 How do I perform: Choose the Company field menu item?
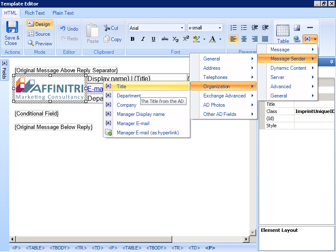click(x=147, y=105)
